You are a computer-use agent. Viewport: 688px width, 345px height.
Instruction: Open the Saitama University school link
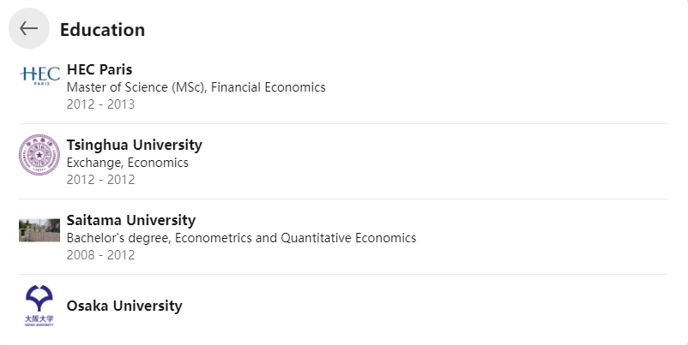coord(131,220)
